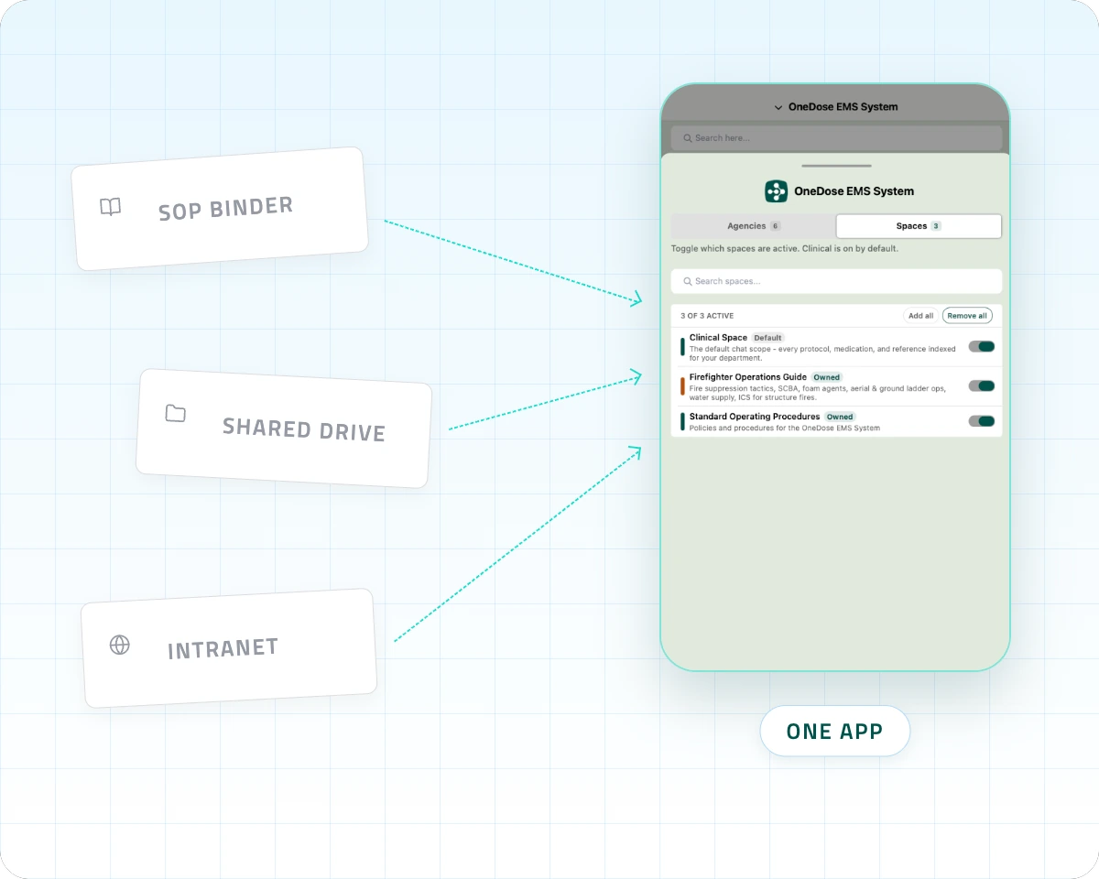Turn off Standard Operating Procedures toggle

982,421
